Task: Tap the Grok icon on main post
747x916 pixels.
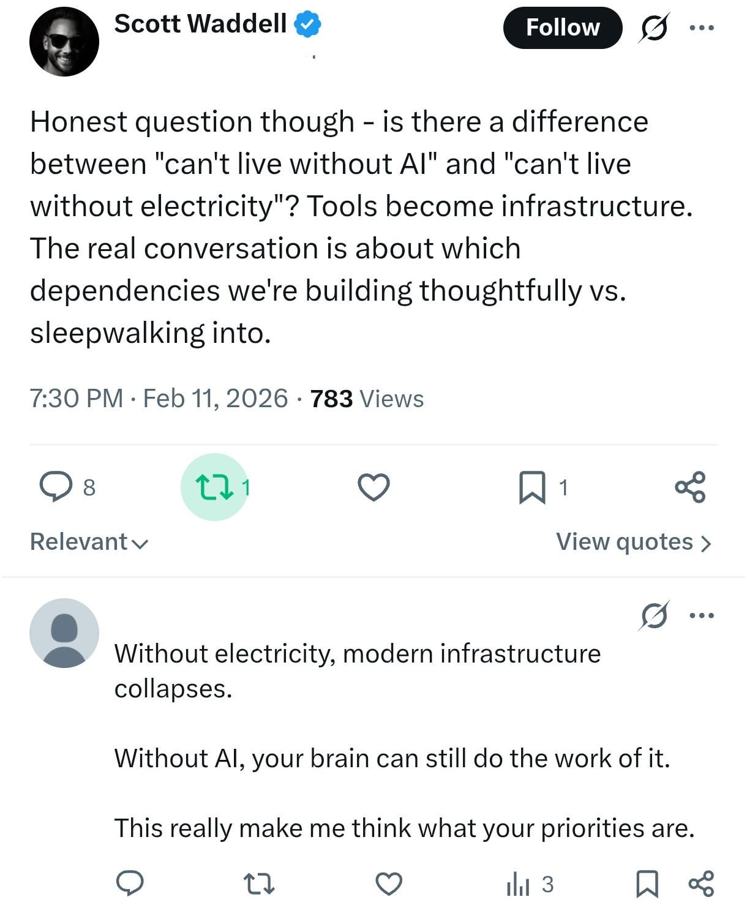Action: point(653,28)
